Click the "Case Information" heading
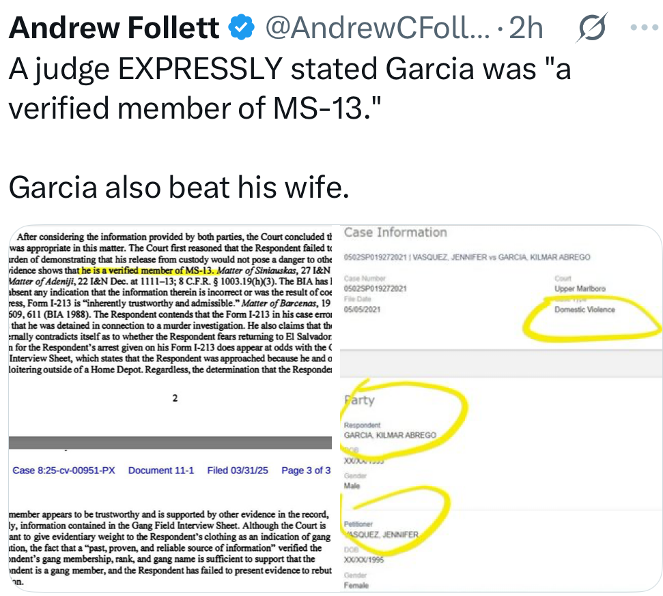 click(x=395, y=233)
